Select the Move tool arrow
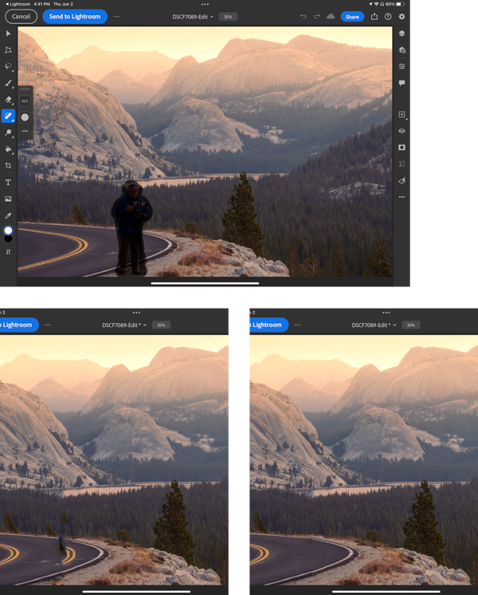The height and width of the screenshot is (595, 478). tap(8, 33)
